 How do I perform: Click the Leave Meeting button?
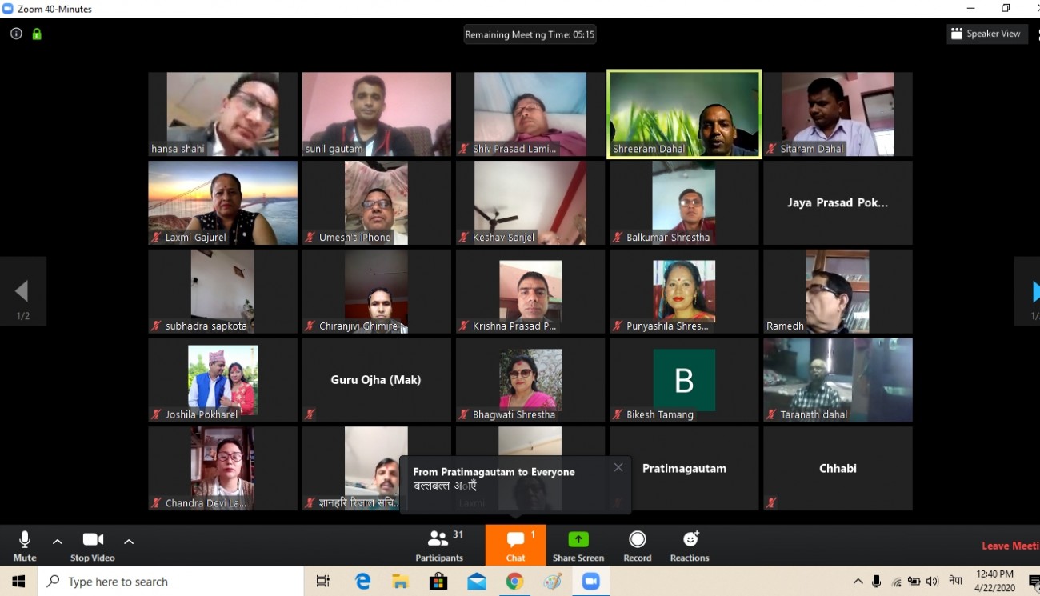pyautogui.click(x=1010, y=546)
